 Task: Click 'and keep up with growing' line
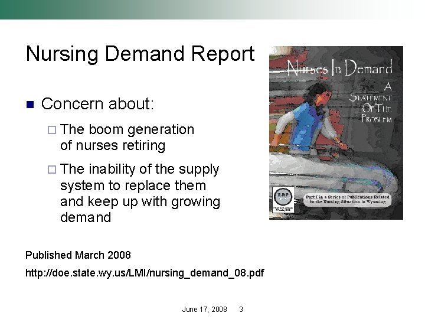coord(140,202)
